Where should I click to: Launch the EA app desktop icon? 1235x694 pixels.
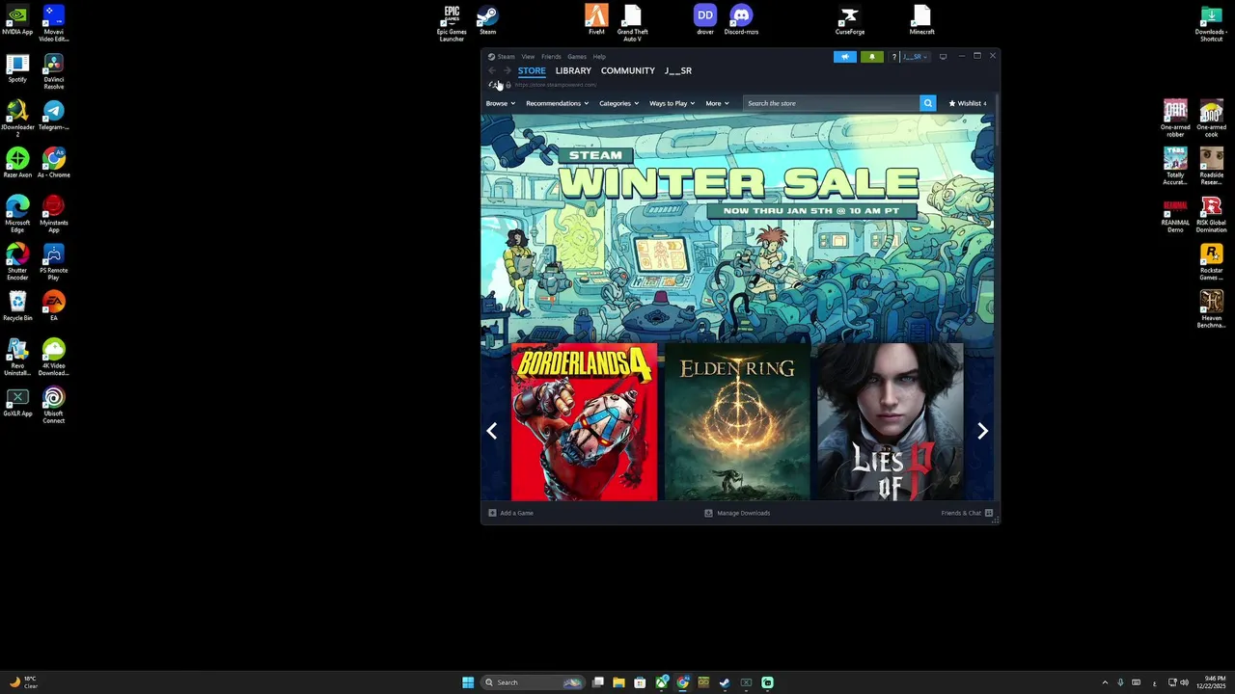coord(53,306)
